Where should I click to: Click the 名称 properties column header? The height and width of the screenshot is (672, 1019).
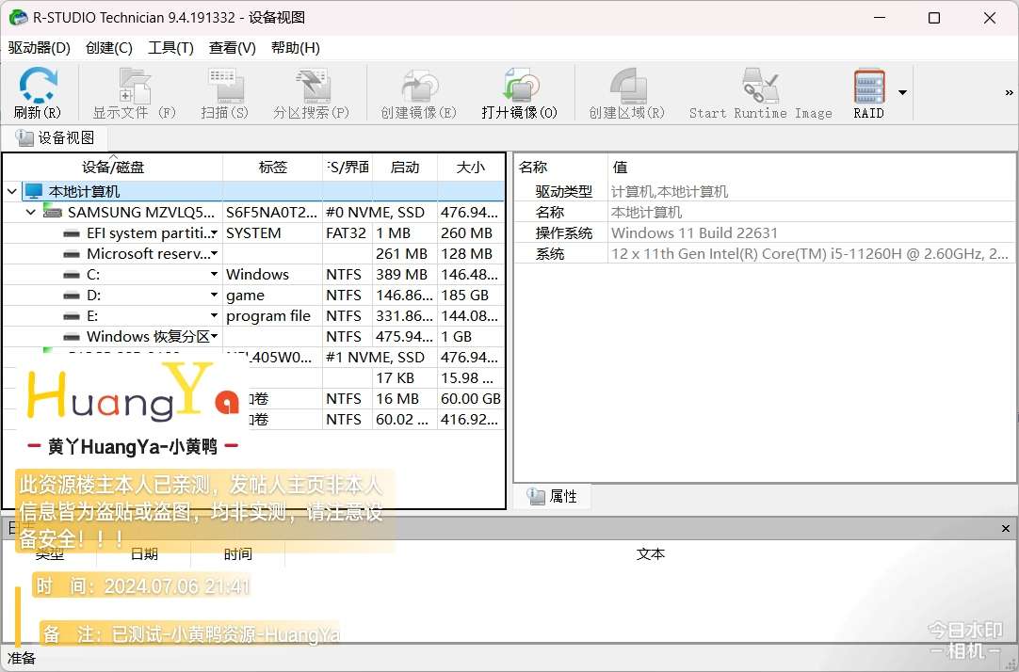point(561,168)
